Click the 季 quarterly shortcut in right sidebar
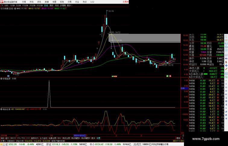 click(226, 115)
